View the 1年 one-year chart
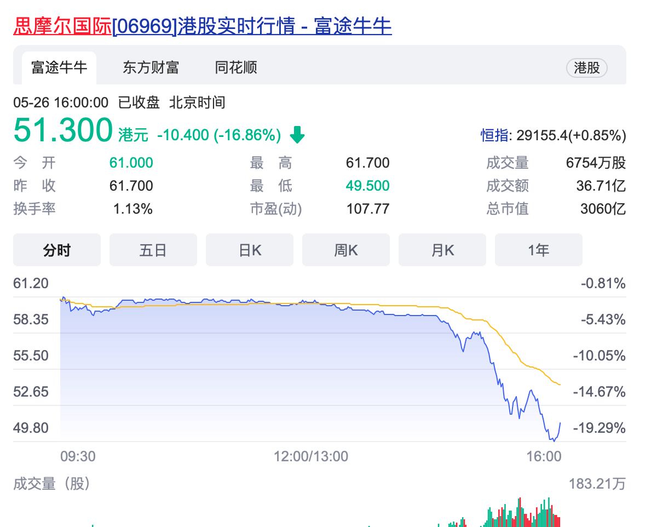The width and height of the screenshot is (657, 527). point(539,250)
